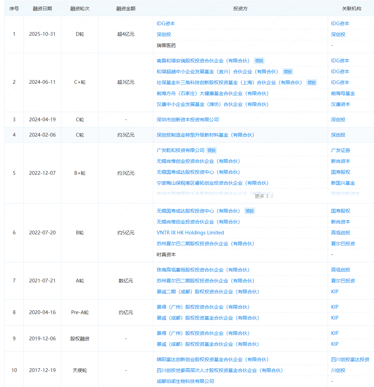
Task: Open 景诚二期（成都）股权投资合伙企业 link
Action: (208, 292)
